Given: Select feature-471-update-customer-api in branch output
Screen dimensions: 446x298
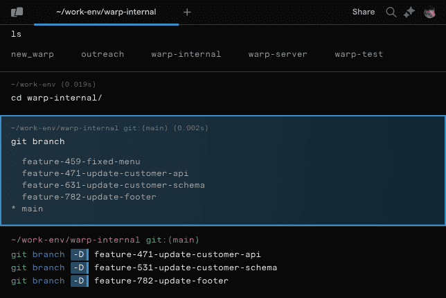Looking at the screenshot, I should tap(105, 173).
